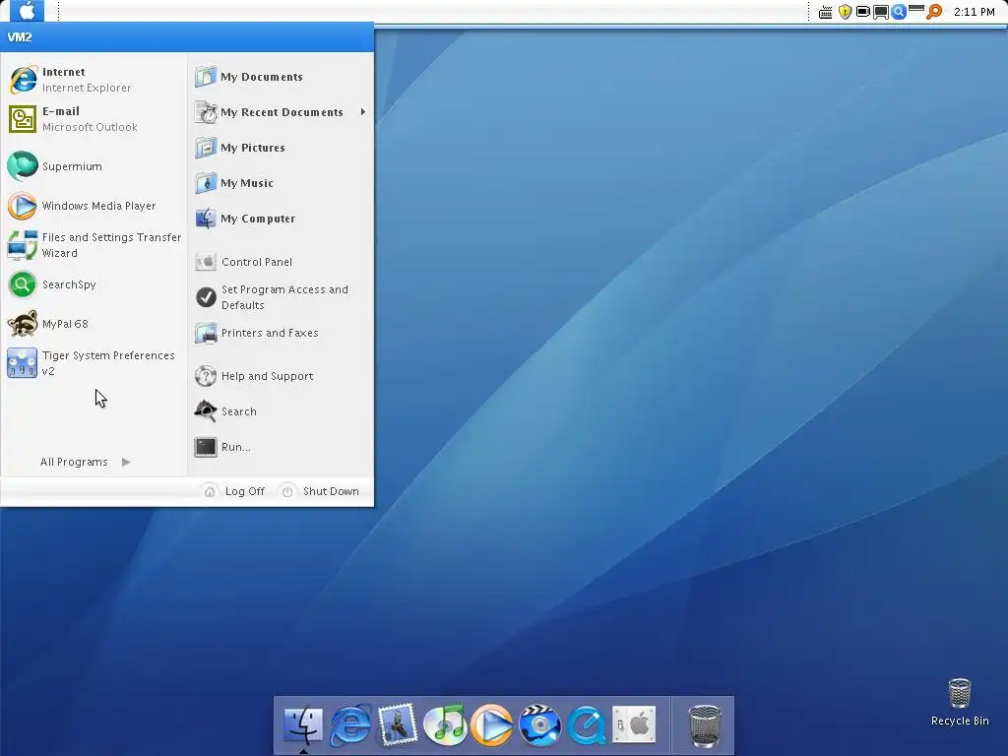Click the Apple logo start button
This screenshot has width=1008, height=756.
[x=27, y=11]
